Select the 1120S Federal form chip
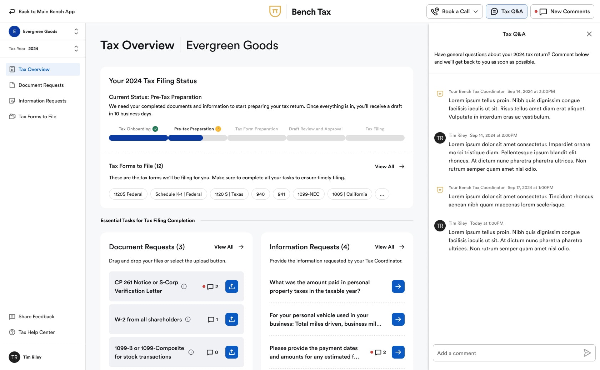The width and height of the screenshot is (600, 370). coord(128,194)
